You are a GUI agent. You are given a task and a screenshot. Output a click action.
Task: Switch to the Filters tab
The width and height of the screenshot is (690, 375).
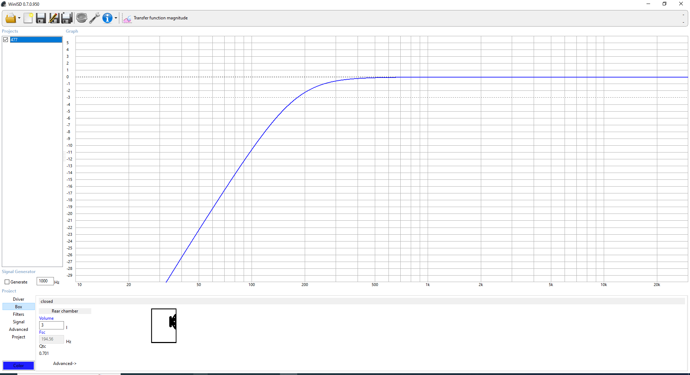(19, 314)
